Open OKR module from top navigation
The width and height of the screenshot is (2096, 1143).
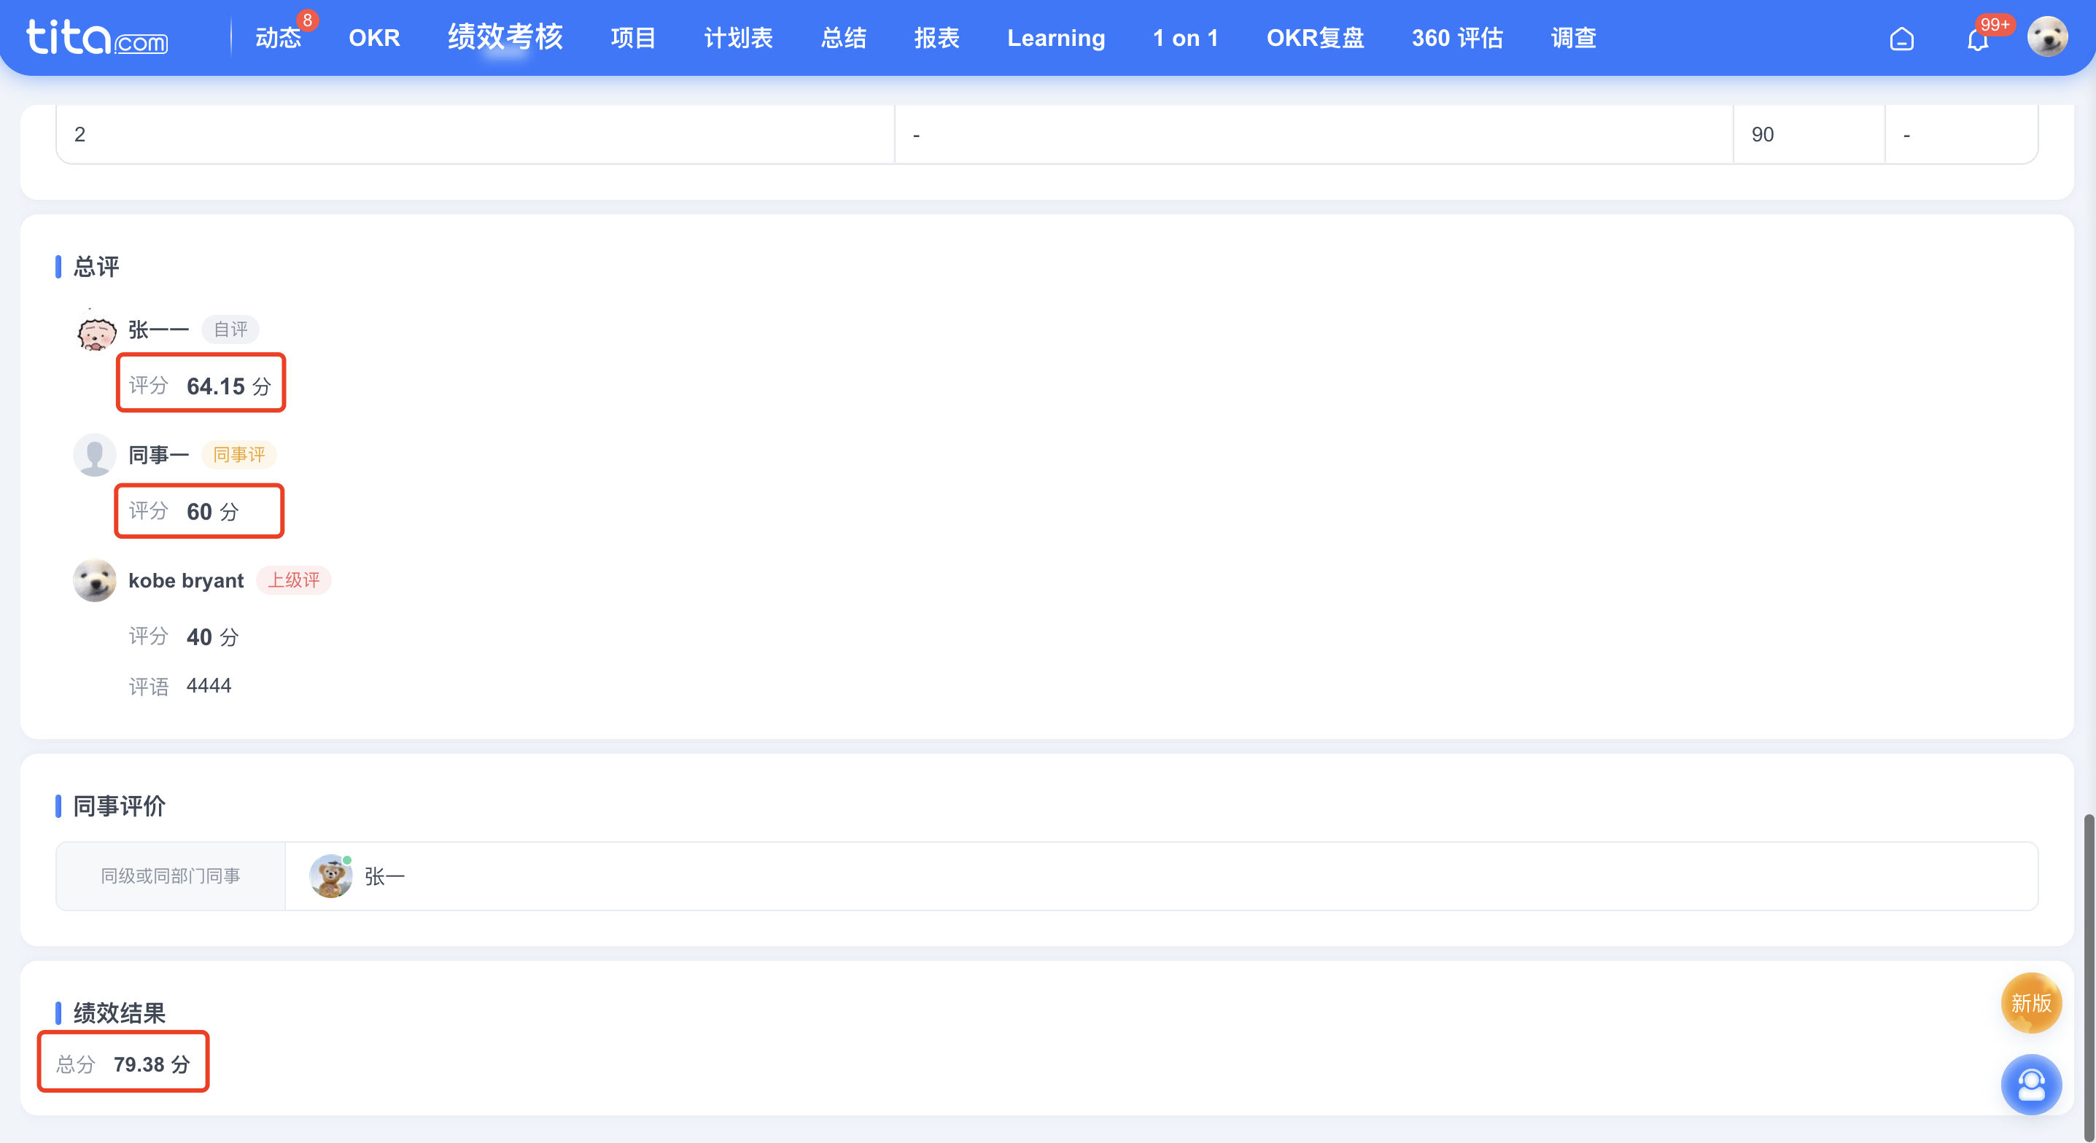coord(373,38)
